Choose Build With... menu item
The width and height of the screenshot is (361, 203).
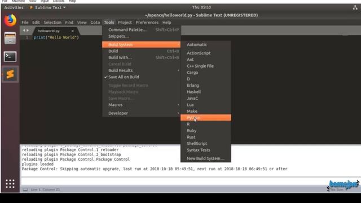[142, 58]
